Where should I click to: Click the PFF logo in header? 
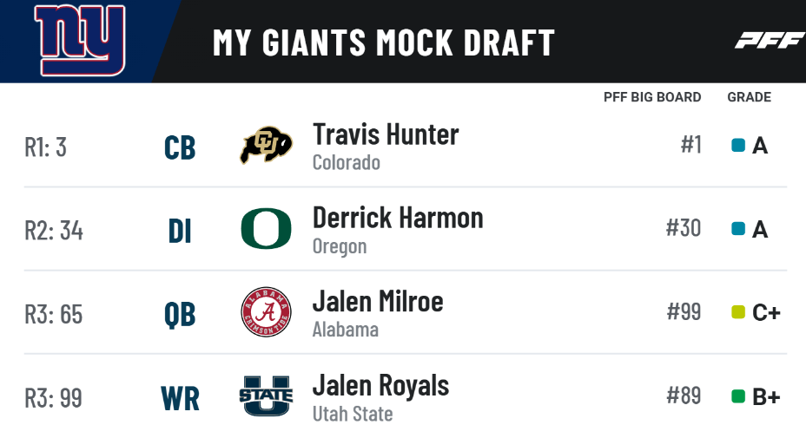[769, 41]
